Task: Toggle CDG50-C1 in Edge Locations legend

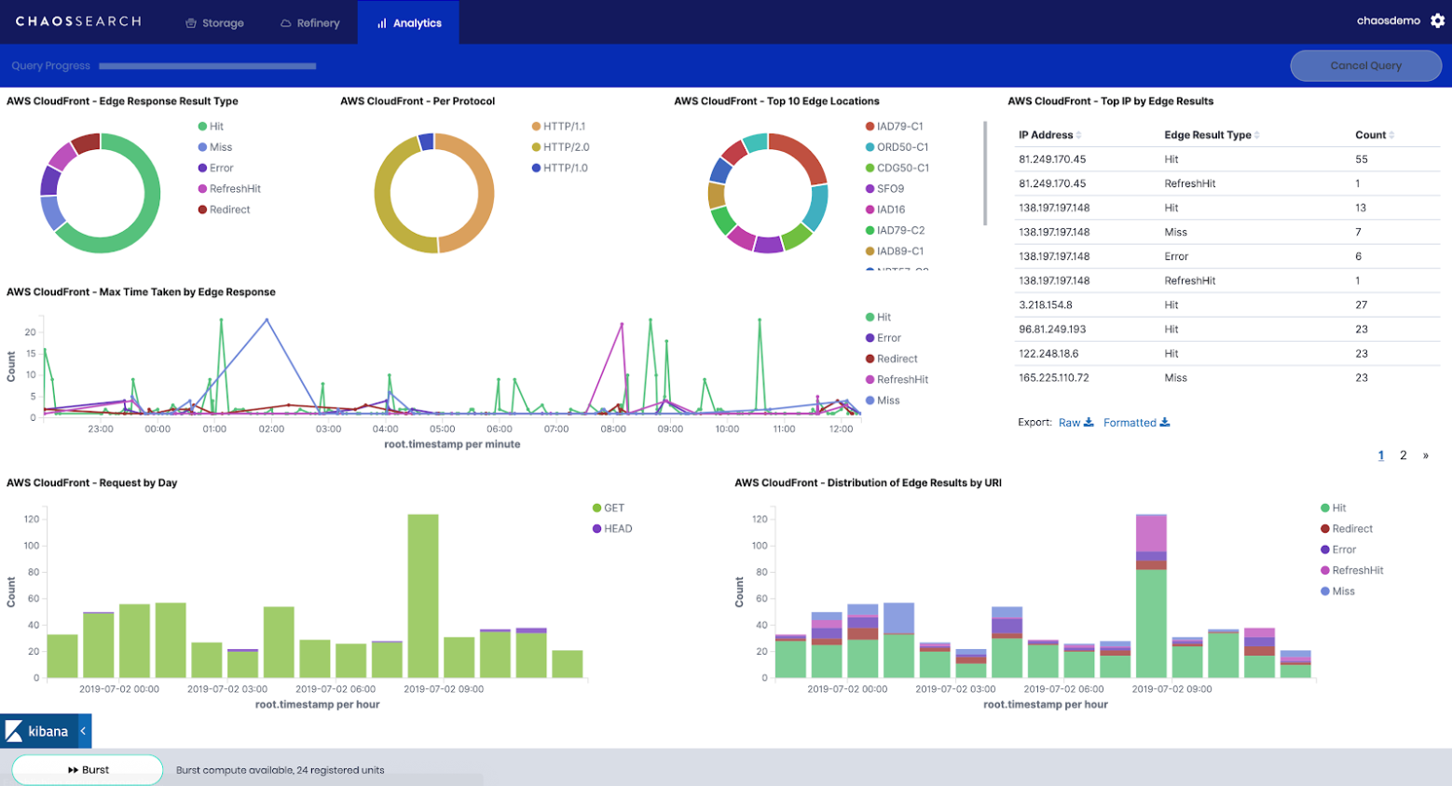Action: pos(897,169)
